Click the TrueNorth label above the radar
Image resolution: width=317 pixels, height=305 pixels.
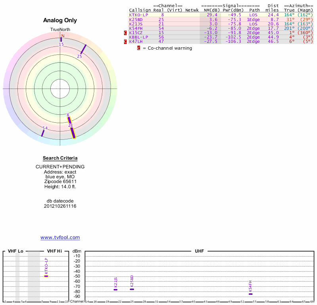click(x=60, y=30)
